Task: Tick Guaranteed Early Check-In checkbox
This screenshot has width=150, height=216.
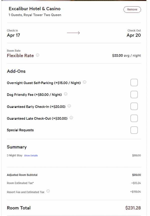Action: pyautogui.click(x=134, y=106)
